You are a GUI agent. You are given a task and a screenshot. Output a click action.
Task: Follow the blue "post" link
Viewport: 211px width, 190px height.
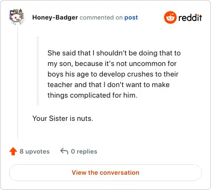131,18
